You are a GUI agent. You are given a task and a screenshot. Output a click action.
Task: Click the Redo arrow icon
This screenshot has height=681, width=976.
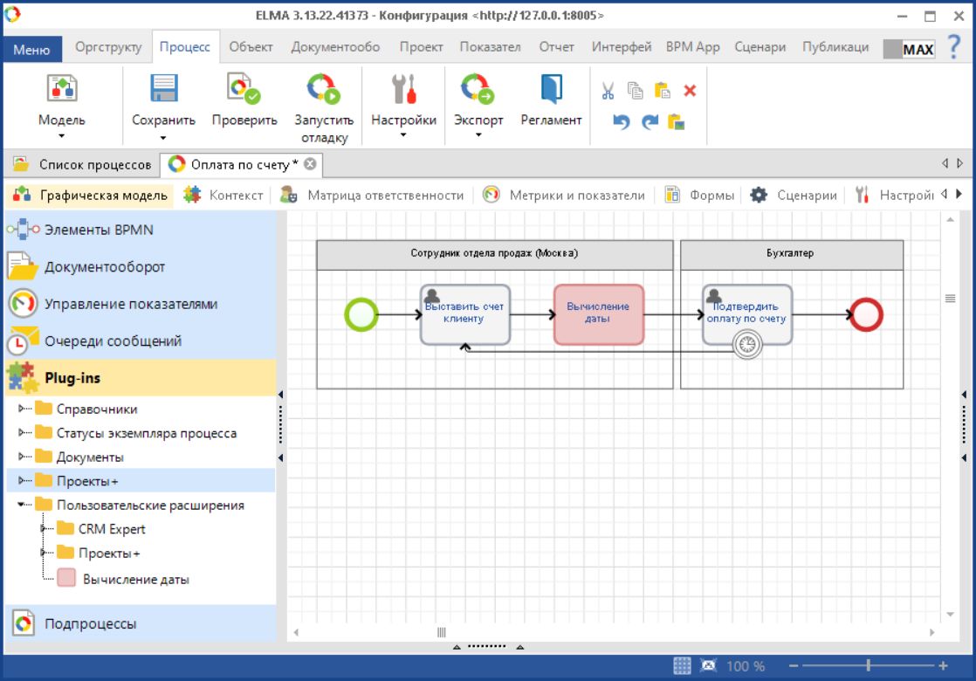650,121
